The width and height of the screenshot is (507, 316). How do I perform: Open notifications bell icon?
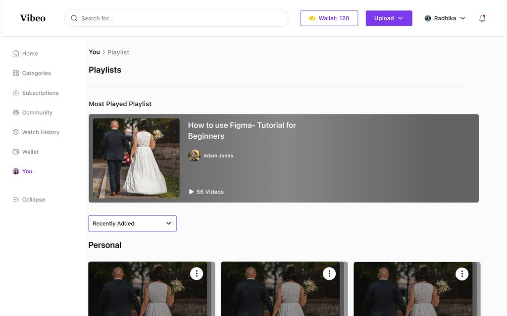coord(482,18)
